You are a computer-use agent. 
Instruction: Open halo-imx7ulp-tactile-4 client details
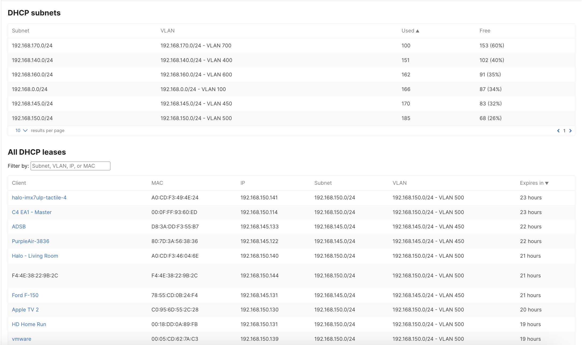(x=39, y=198)
